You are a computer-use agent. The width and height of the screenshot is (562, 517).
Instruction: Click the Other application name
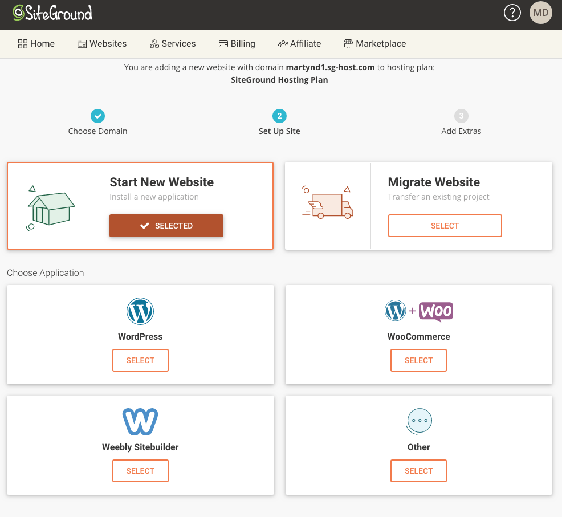pos(418,447)
